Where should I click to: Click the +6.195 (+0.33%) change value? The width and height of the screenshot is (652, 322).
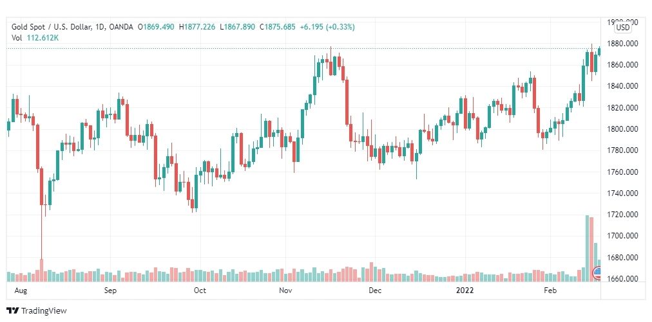coord(327,27)
